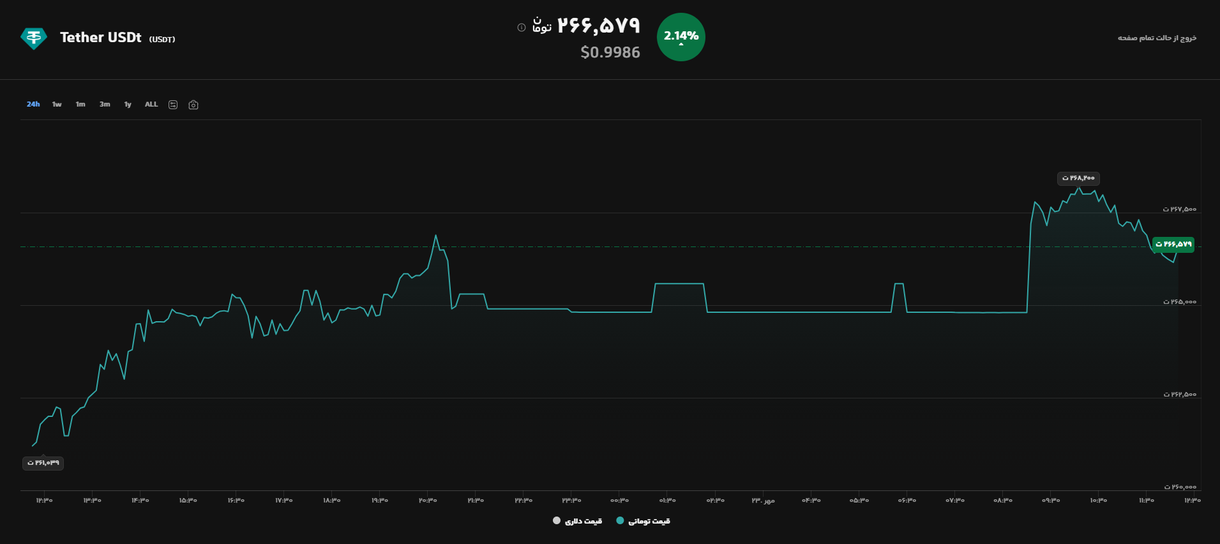
Task: Click the ۲۶۰,۰۰۰ y-axis label
Action: [x=1180, y=487]
